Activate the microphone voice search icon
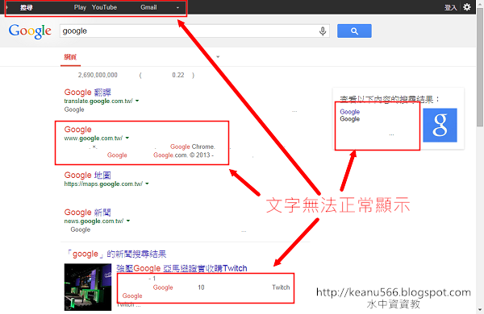484x314 pixels. point(323,31)
